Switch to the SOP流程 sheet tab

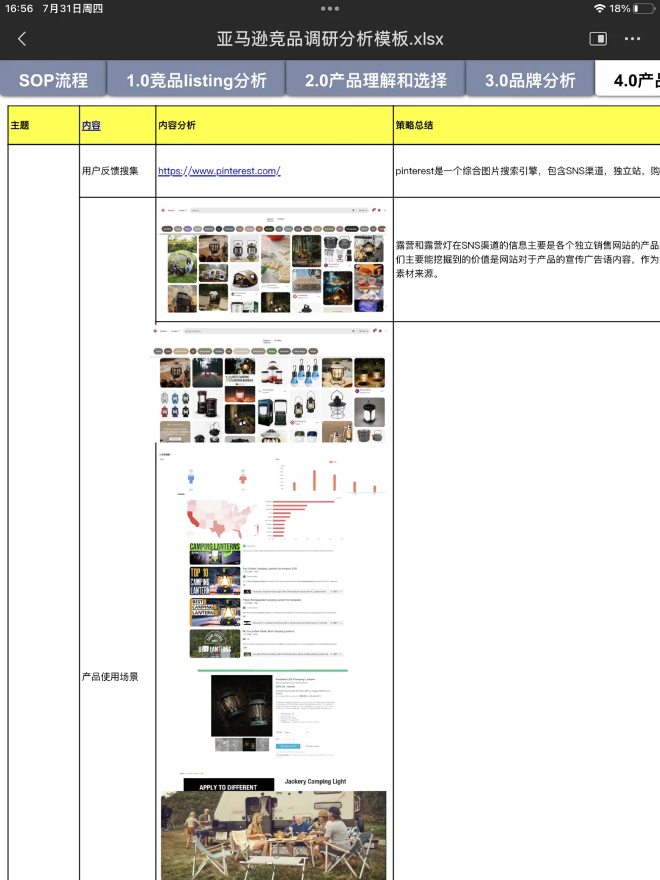pyautogui.click(x=53, y=80)
